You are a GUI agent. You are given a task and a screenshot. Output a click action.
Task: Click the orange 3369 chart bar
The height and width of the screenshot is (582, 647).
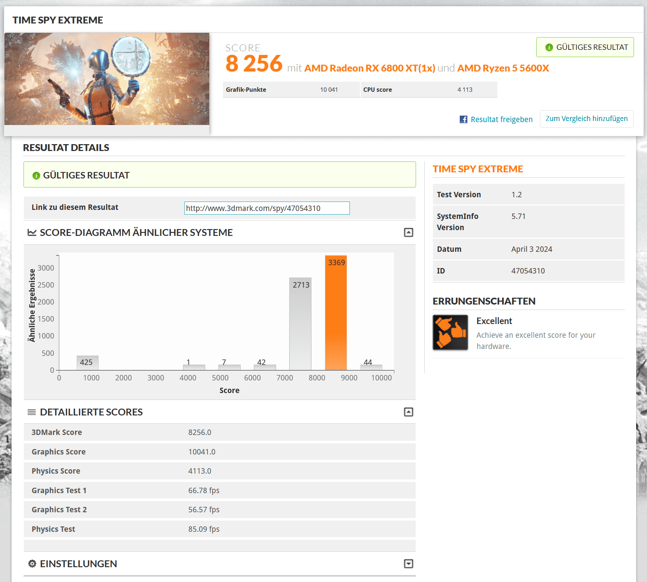click(336, 313)
